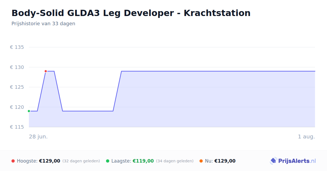Select the red dot next to Hoogste
The width and height of the screenshot is (327, 171).
[x=13, y=161]
